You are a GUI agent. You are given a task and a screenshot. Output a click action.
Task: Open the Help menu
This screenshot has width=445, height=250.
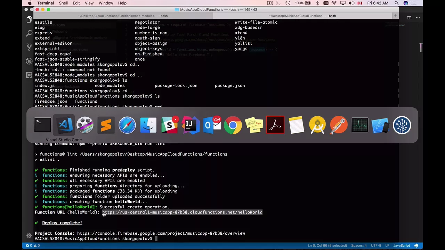[x=122, y=3]
